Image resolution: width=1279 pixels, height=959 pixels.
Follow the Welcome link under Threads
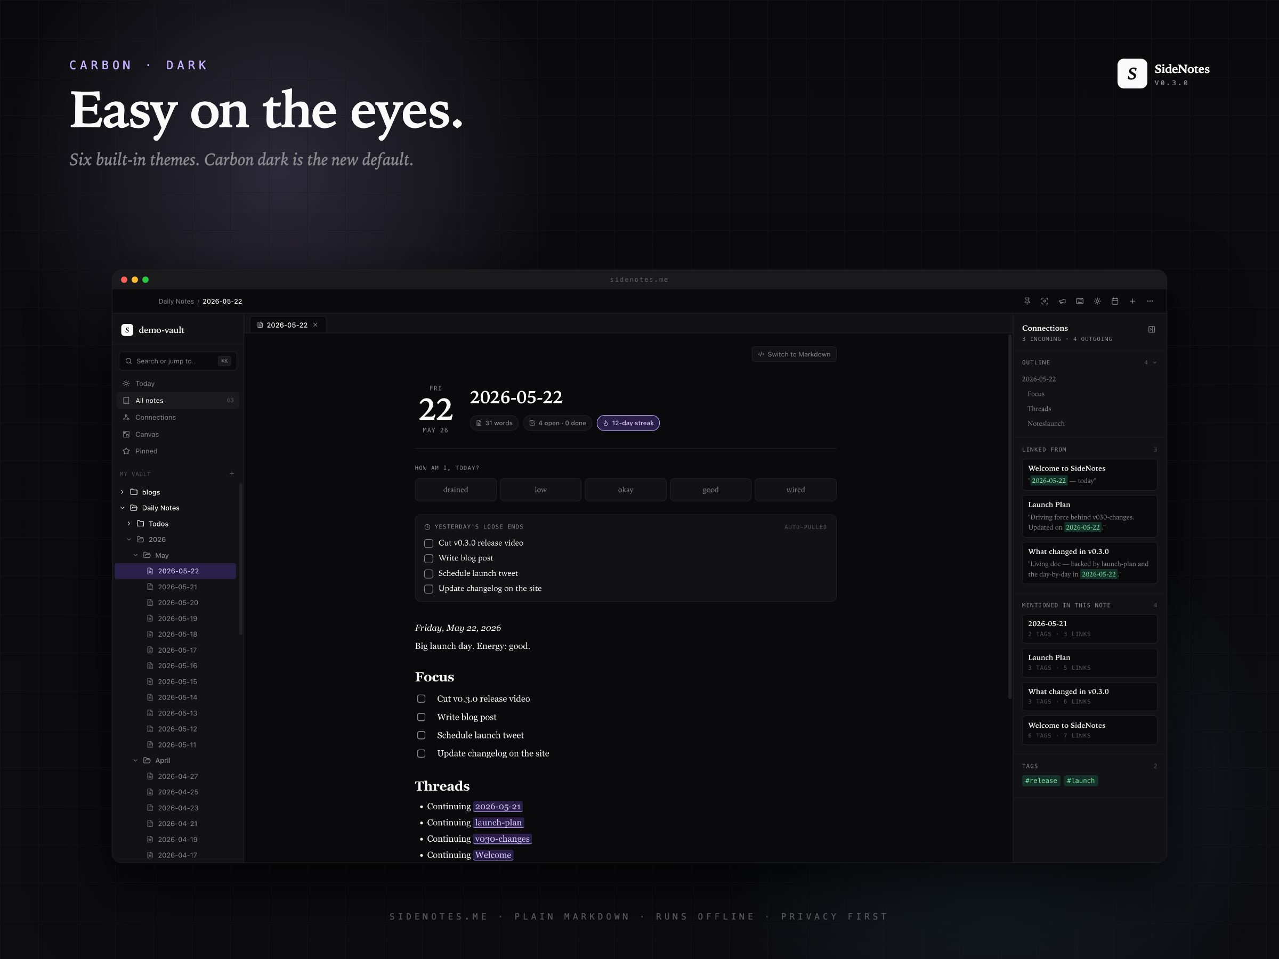[x=492, y=855]
